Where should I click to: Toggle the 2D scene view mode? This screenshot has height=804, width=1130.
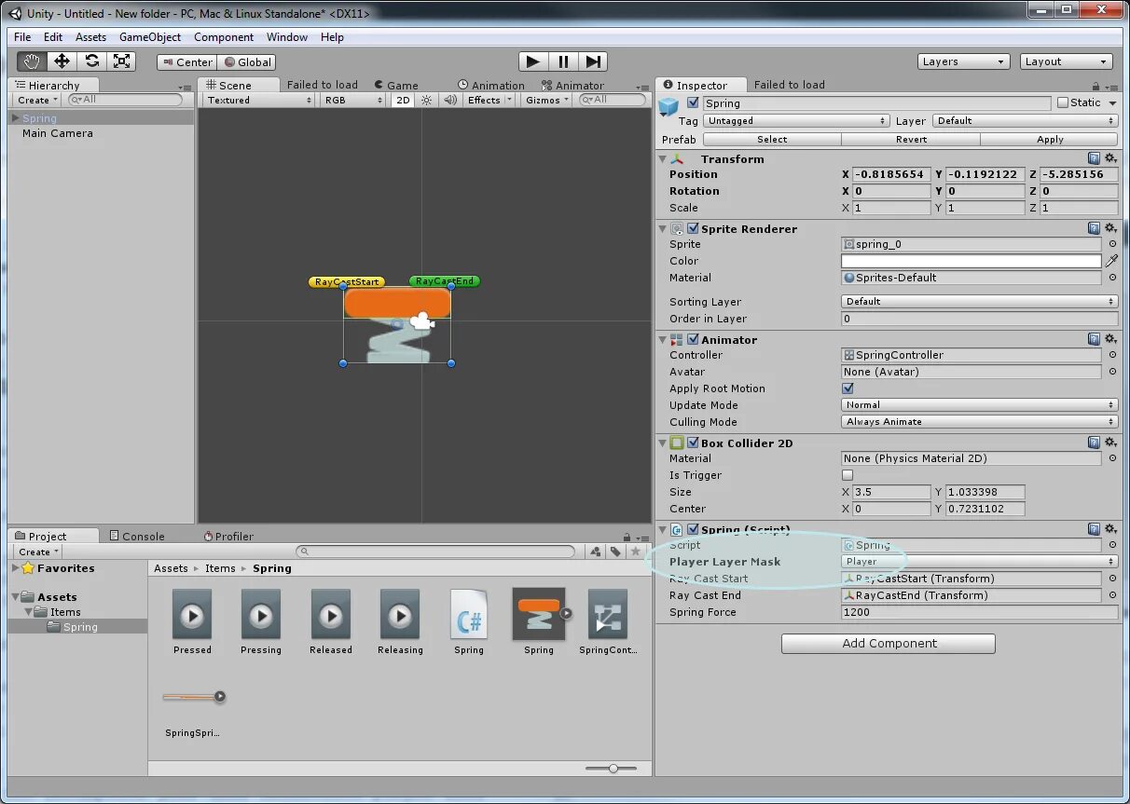402,100
